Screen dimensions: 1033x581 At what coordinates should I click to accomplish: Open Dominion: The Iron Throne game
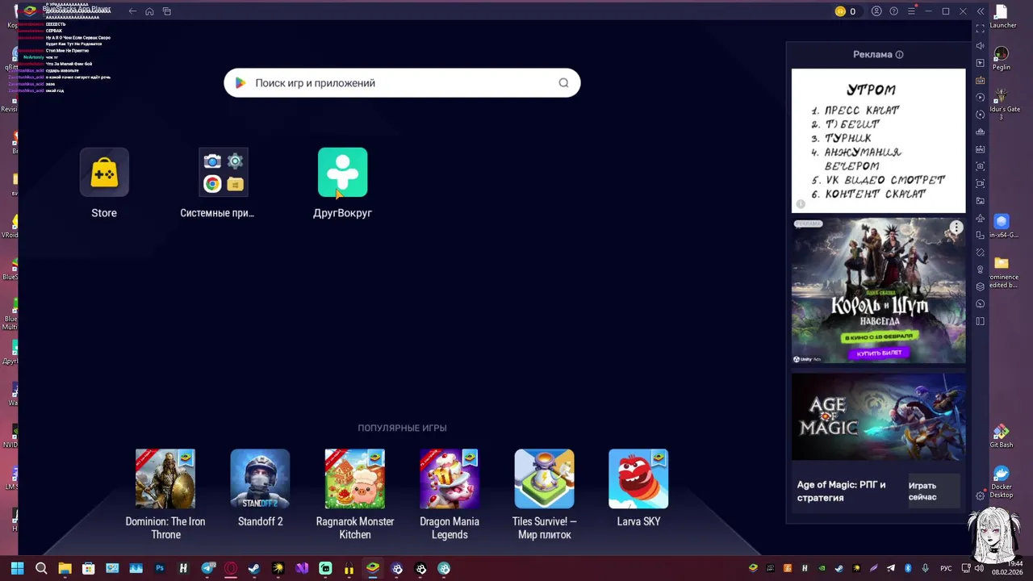[x=165, y=494]
